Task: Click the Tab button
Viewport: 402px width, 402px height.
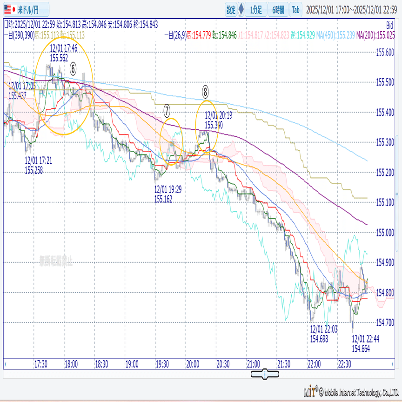Action: pos(295,10)
